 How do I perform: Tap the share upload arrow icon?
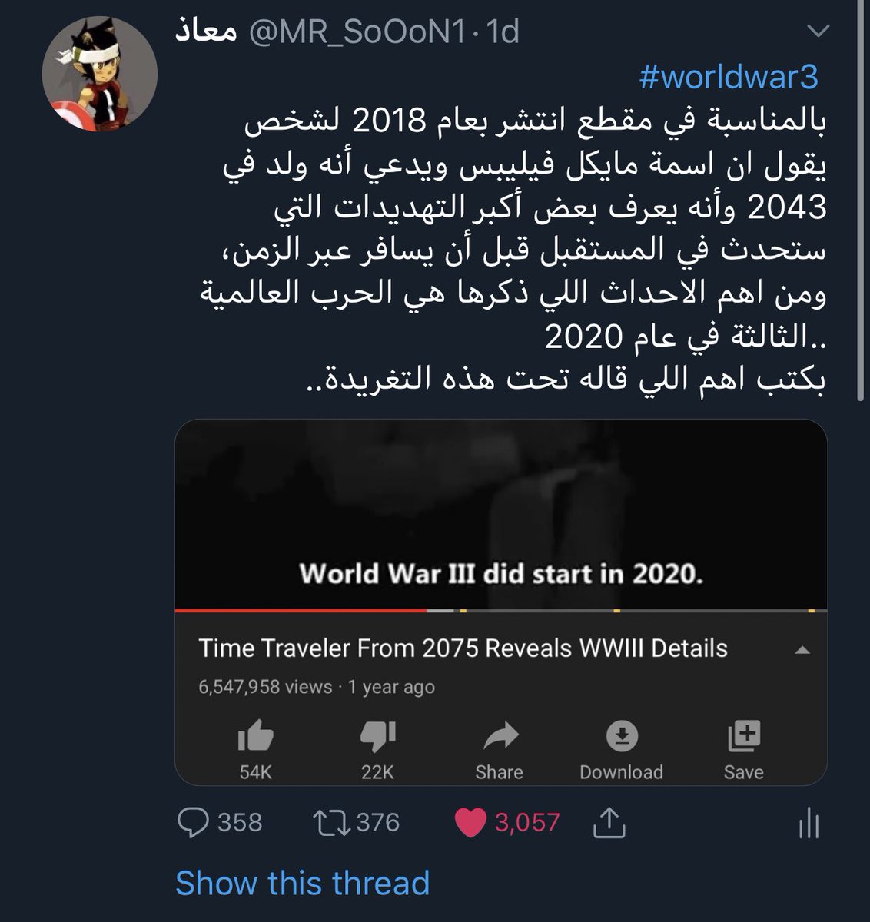[x=609, y=823]
